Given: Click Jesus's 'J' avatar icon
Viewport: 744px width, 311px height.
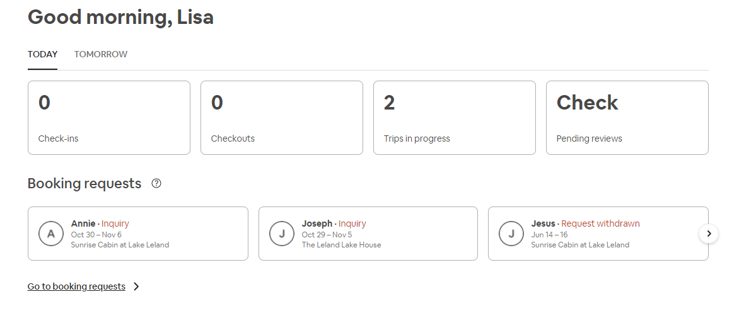Looking at the screenshot, I should tap(511, 234).
